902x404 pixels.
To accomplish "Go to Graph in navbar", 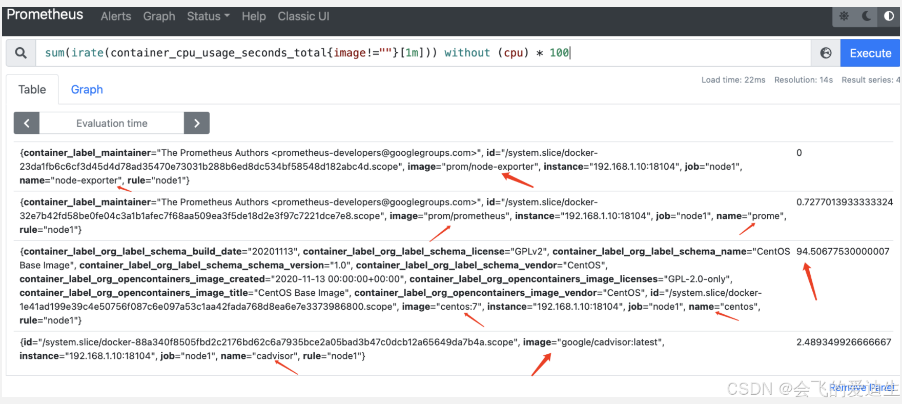I will (159, 16).
